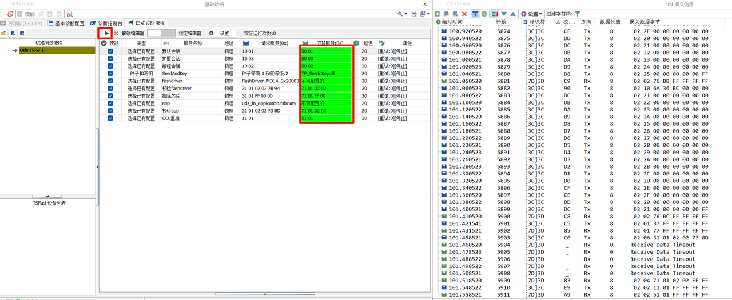
Task: Uncheck the enable box for 擦除芯片
Action: pos(110,96)
